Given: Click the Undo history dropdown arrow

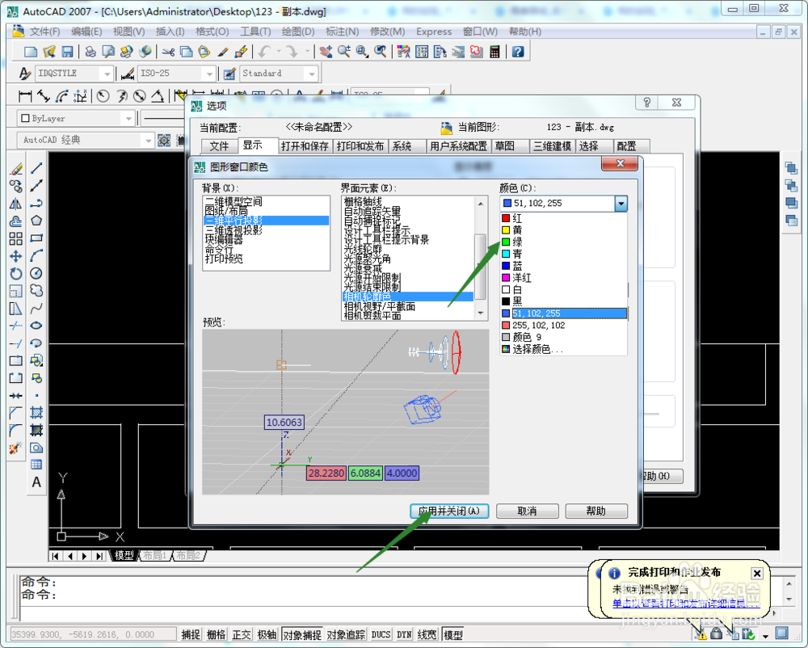Looking at the screenshot, I should point(279,52).
